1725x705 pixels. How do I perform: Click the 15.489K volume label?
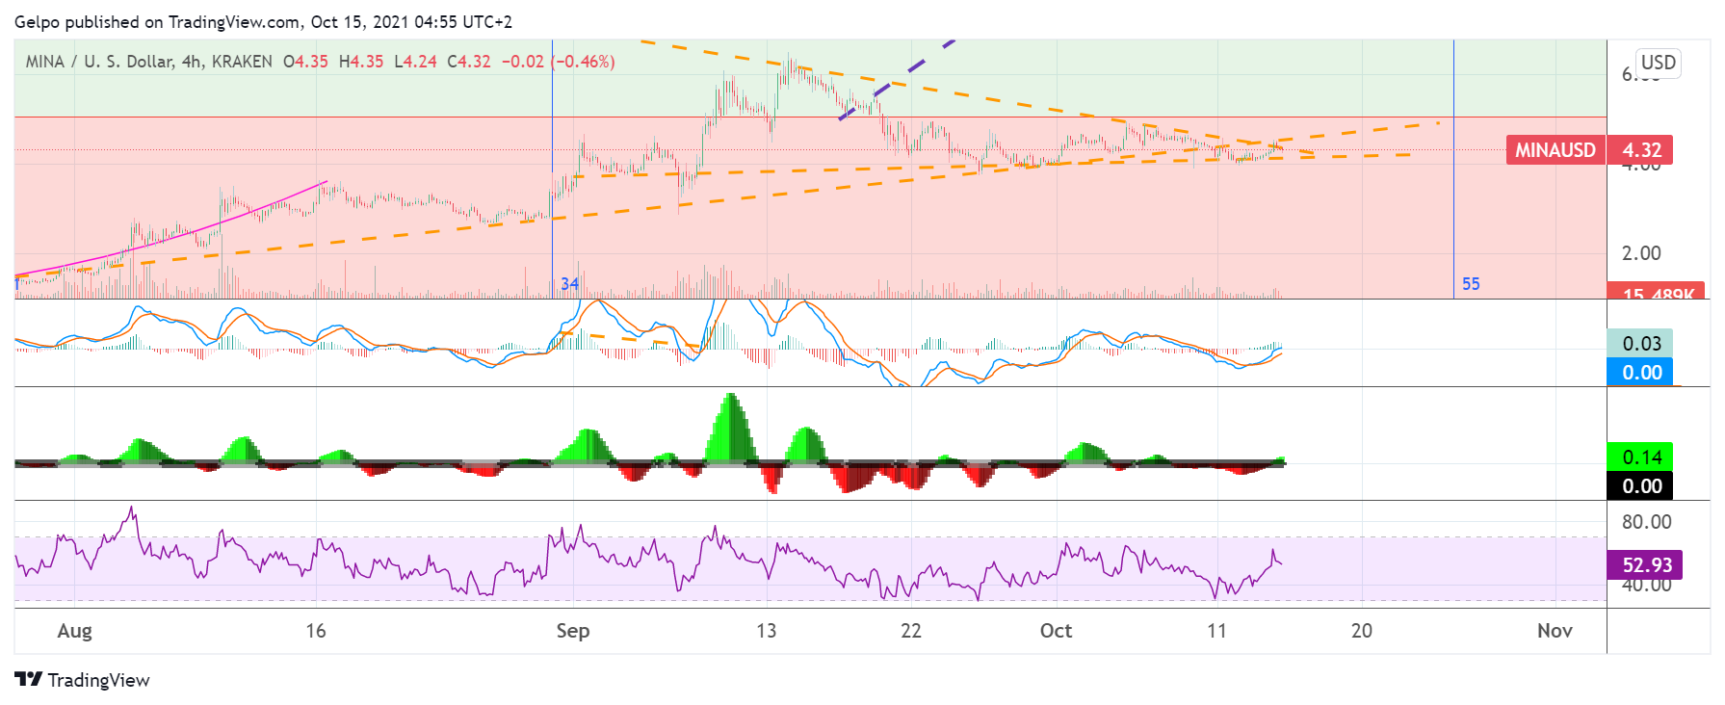tap(1657, 292)
